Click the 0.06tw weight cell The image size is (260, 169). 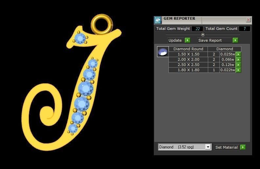click(x=228, y=60)
